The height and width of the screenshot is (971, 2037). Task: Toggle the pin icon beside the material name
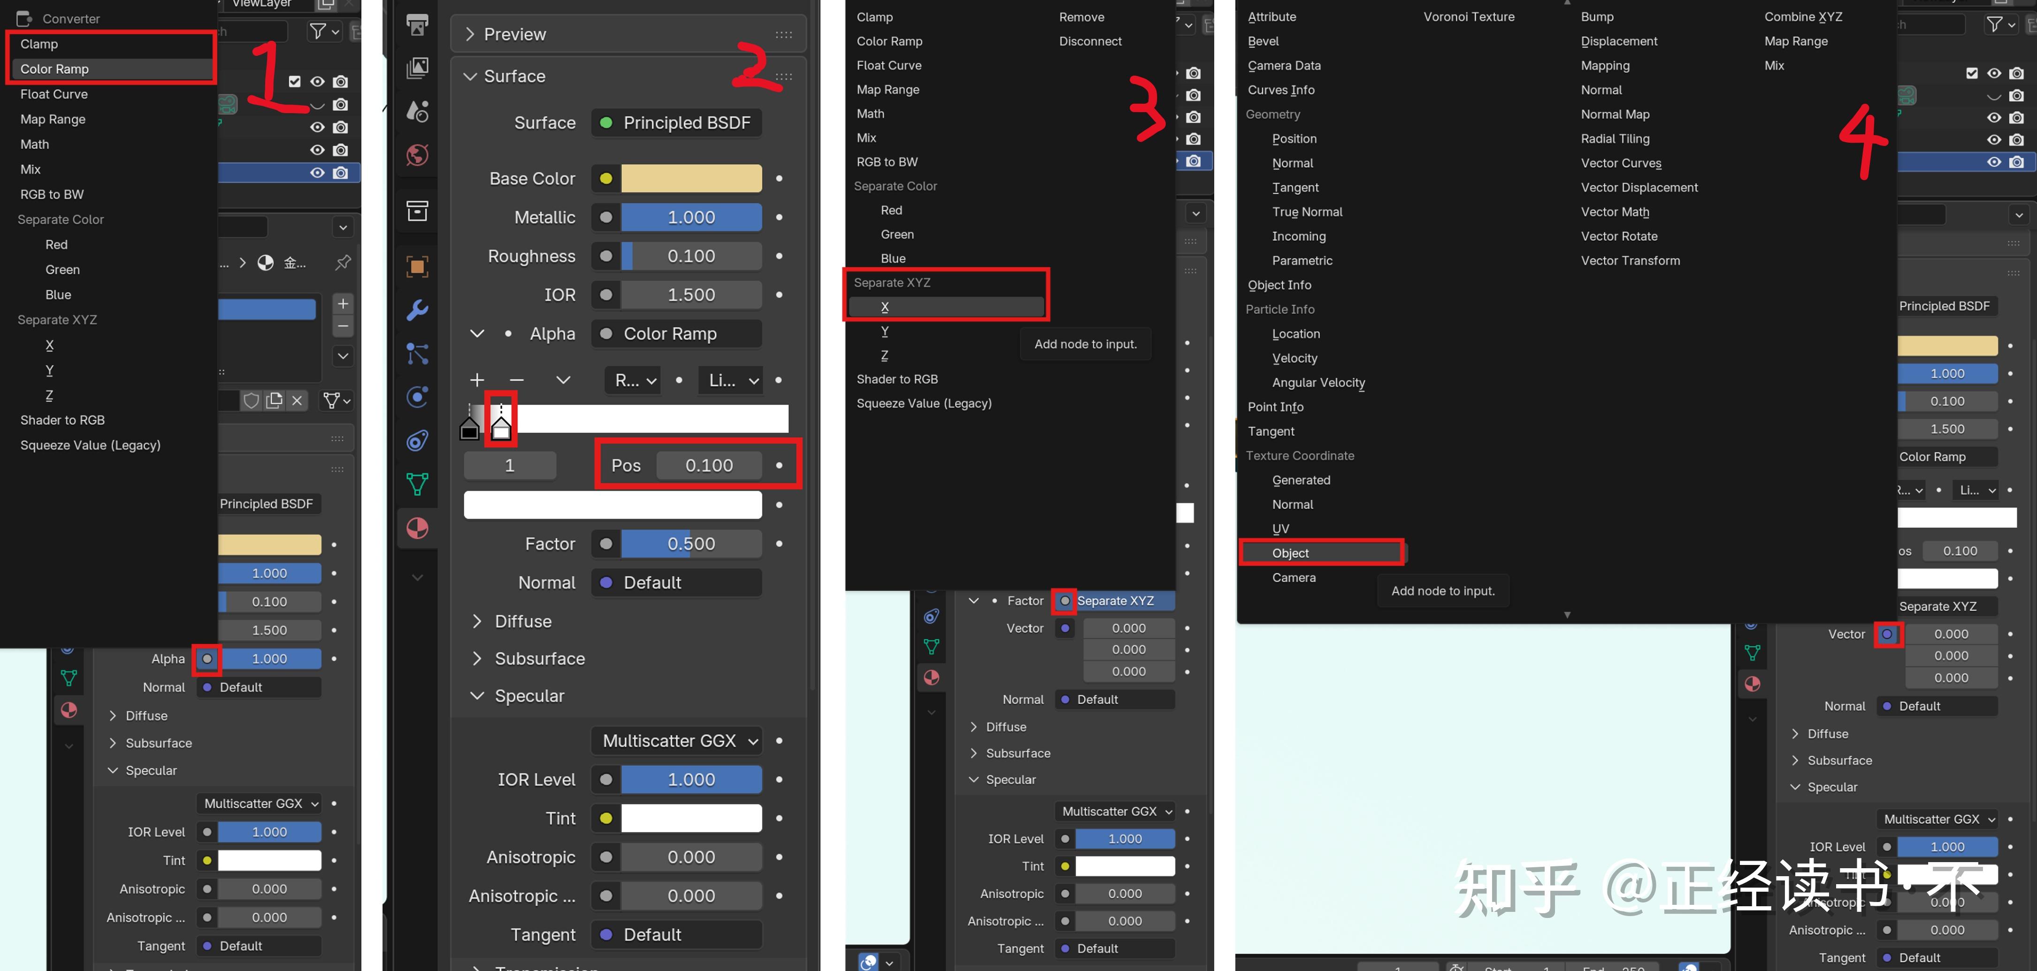point(343,262)
